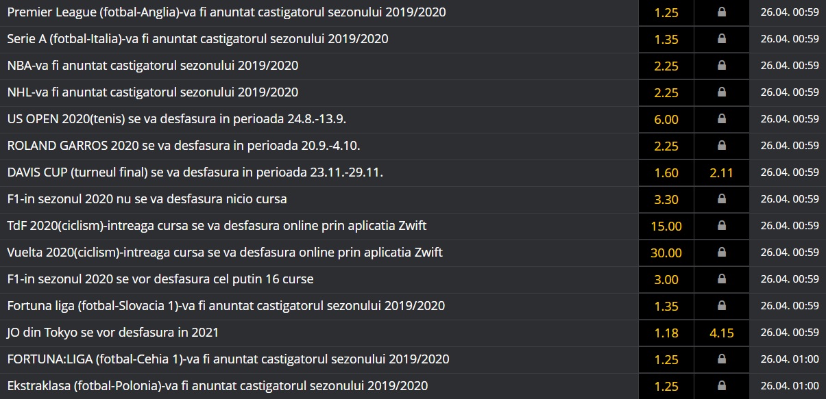Click the lock icon in NHL row
This screenshot has width=826, height=399.
click(x=721, y=92)
